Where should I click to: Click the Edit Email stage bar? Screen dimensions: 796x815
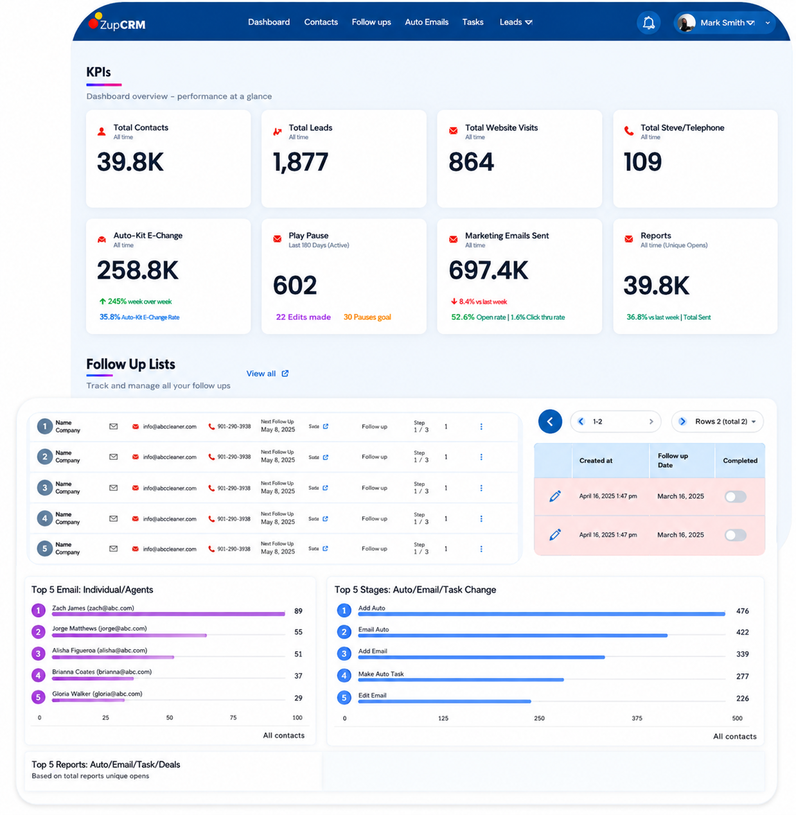[x=445, y=701]
